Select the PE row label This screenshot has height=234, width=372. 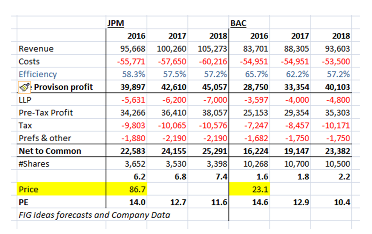pyautogui.click(x=23, y=202)
